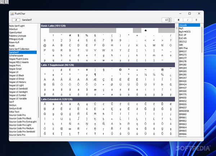Pick the µ micro sign character
This screenshot has width=216, height=156.
click(x=87, y=75)
